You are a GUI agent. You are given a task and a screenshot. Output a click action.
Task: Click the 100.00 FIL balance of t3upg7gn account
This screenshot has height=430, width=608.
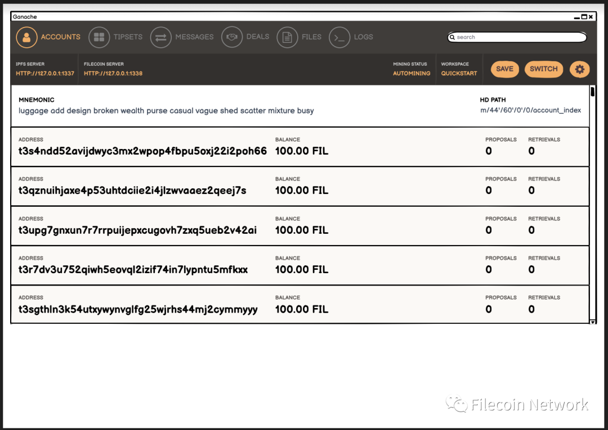(302, 230)
